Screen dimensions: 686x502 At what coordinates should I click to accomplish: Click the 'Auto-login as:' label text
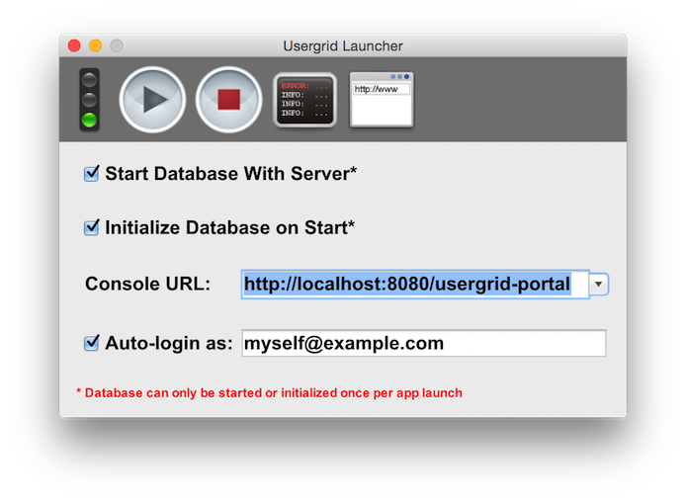tap(168, 343)
